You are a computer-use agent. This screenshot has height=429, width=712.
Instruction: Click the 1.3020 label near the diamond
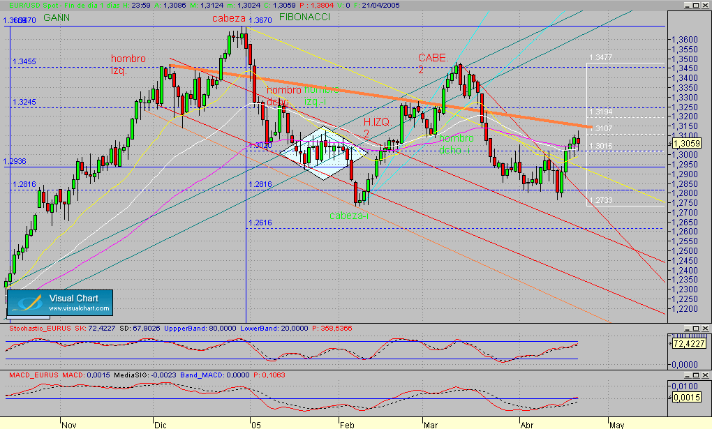pos(260,145)
